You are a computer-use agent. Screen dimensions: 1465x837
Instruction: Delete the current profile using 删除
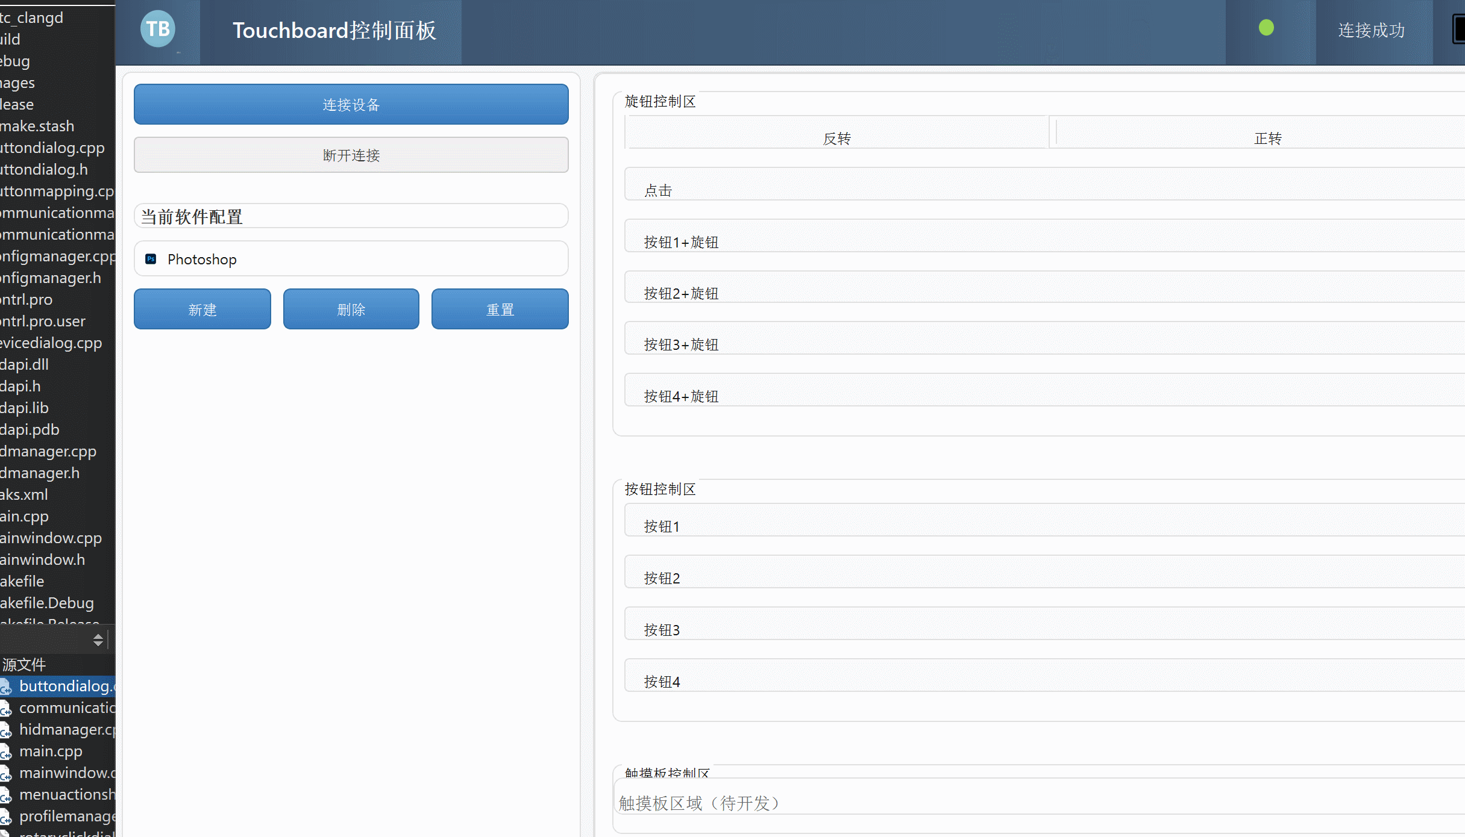coord(351,310)
